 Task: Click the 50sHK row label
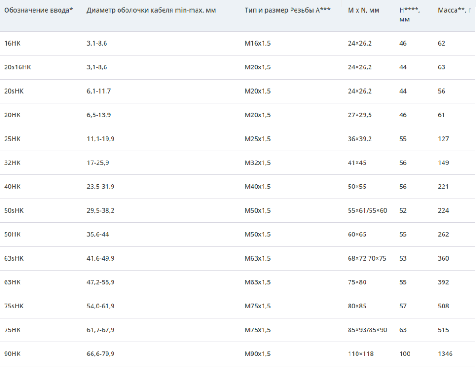(x=14, y=210)
